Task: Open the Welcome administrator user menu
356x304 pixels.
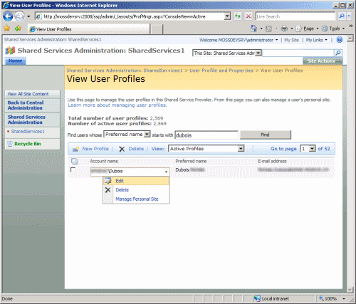Action: (x=239, y=40)
